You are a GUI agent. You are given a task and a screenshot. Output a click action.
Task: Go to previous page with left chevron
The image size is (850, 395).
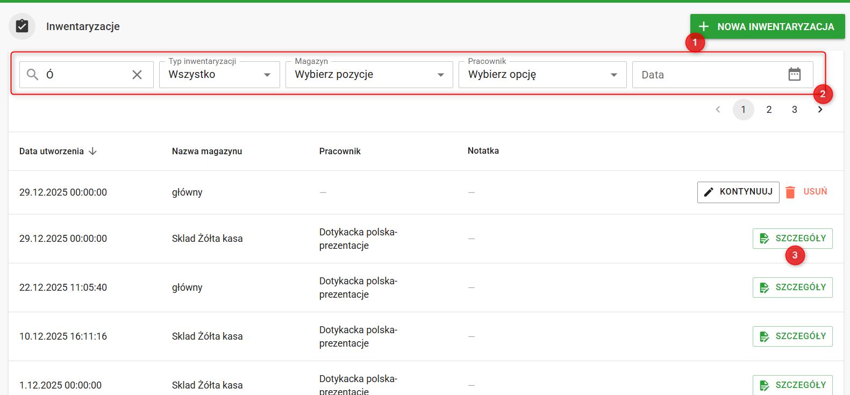(x=718, y=110)
